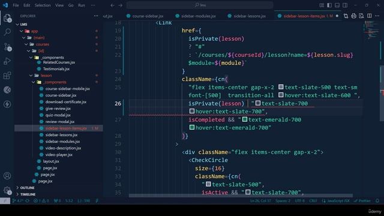Open the command center search box
The width and height of the screenshot is (384, 216).
tap(200, 5)
